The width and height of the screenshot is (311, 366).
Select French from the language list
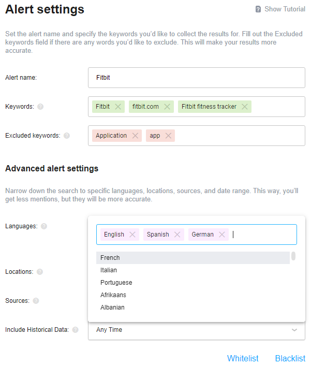click(193, 258)
